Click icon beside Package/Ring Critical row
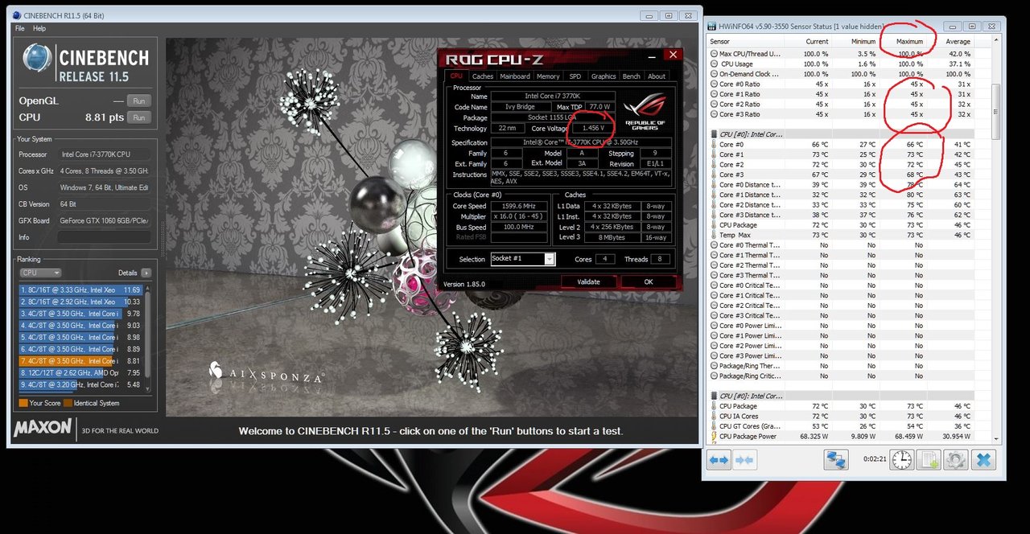 (x=714, y=376)
